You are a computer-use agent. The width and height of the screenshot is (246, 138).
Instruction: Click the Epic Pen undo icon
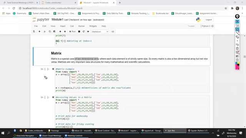237,44
